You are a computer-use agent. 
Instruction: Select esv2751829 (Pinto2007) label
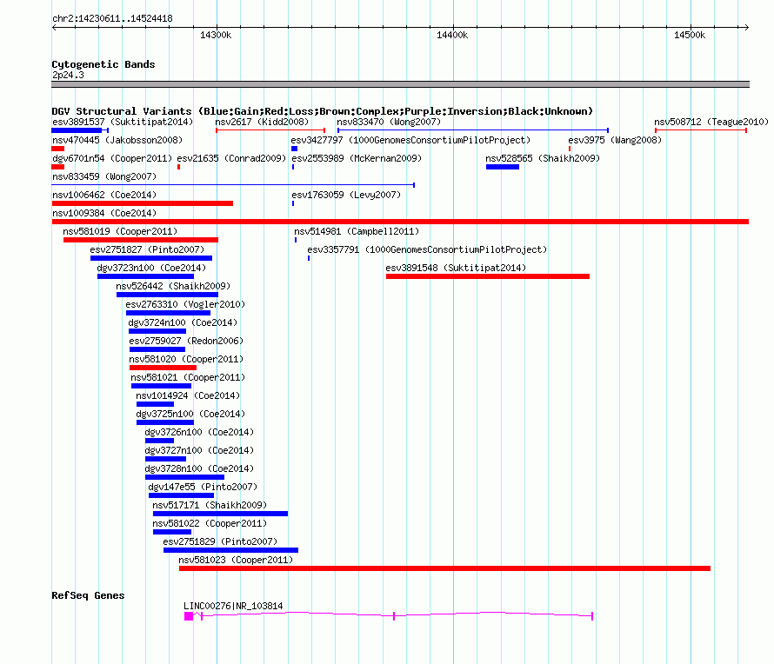coord(220,541)
